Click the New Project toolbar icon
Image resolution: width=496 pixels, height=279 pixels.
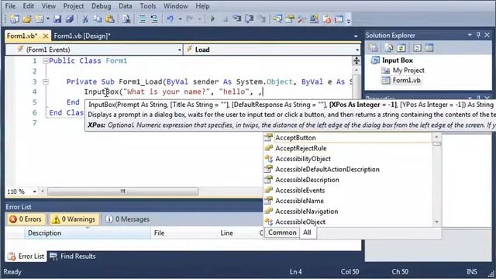pyautogui.click(x=14, y=19)
